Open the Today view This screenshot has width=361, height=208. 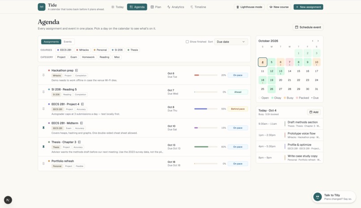point(117,7)
